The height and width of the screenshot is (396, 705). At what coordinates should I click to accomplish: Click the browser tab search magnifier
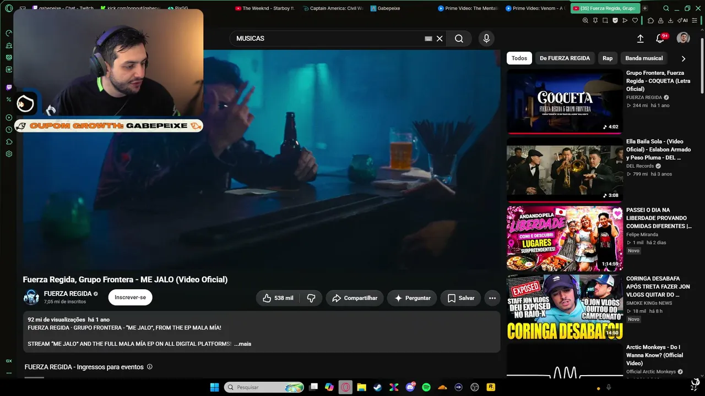click(666, 8)
